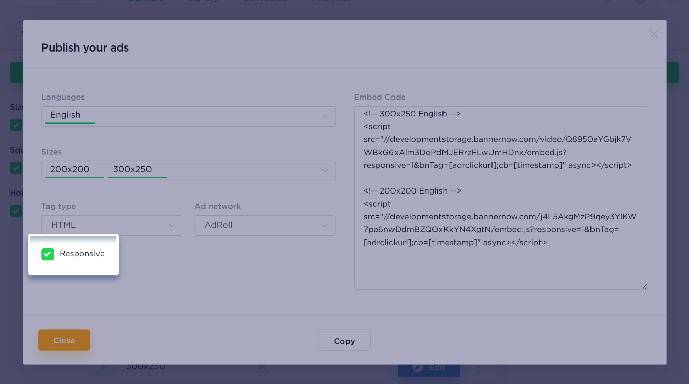Click the embed code textarea resize handle
Image resolution: width=689 pixels, height=384 pixels.
[x=645, y=286]
